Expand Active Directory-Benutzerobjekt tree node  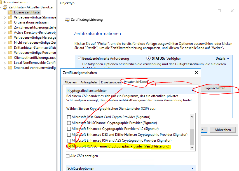[5, 33]
